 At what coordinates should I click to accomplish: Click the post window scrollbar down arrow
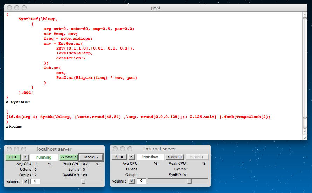305,132
